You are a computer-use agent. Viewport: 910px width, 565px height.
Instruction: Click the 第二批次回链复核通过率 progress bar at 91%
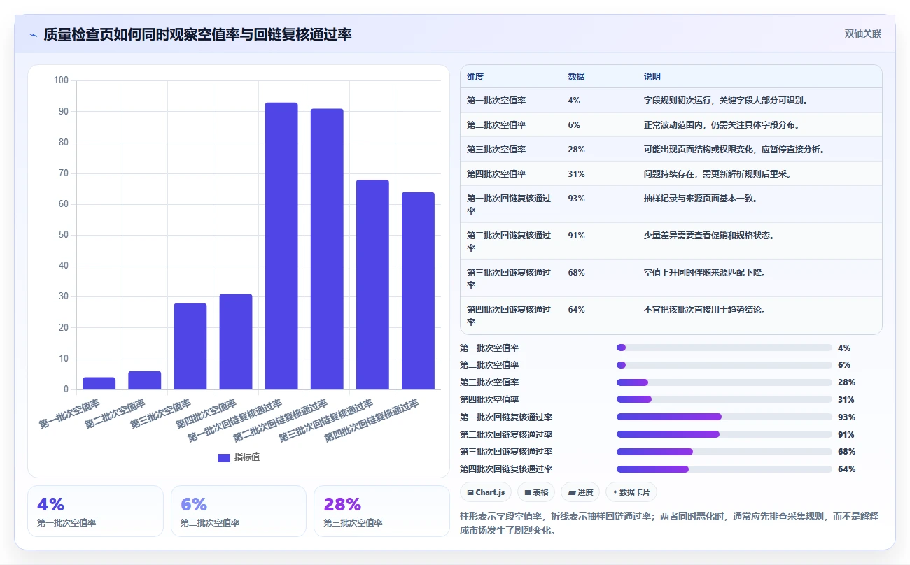[x=724, y=435]
